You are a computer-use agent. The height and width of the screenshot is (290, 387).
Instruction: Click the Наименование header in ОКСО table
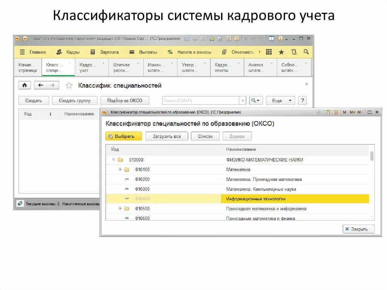(x=295, y=149)
